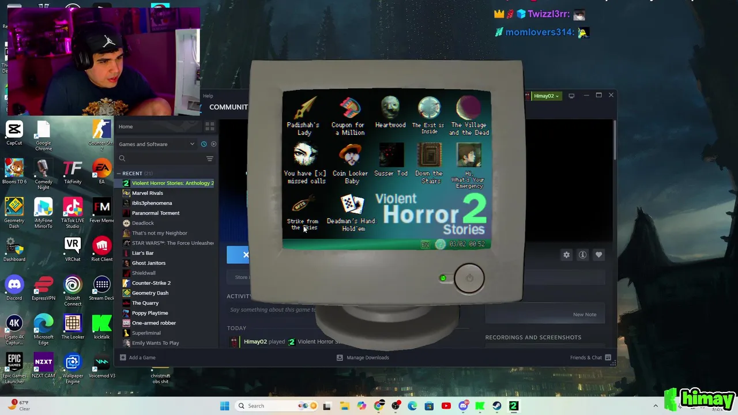
Task: Open The Village and the Dead story
Action: coord(469,116)
